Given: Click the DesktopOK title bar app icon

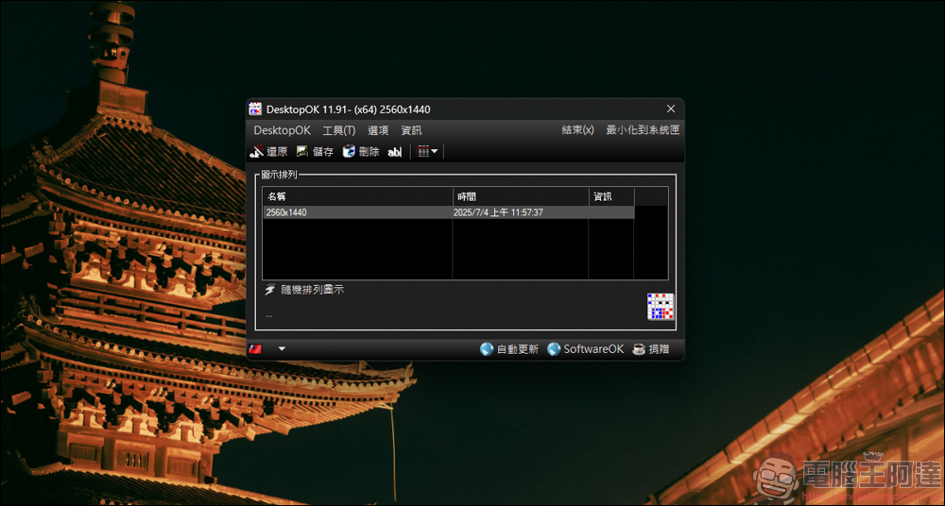Looking at the screenshot, I should click(x=255, y=109).
